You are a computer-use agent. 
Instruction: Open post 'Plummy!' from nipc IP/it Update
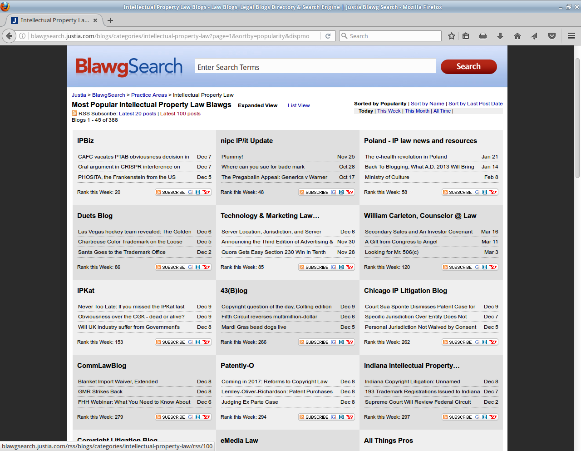click(232, 157)
